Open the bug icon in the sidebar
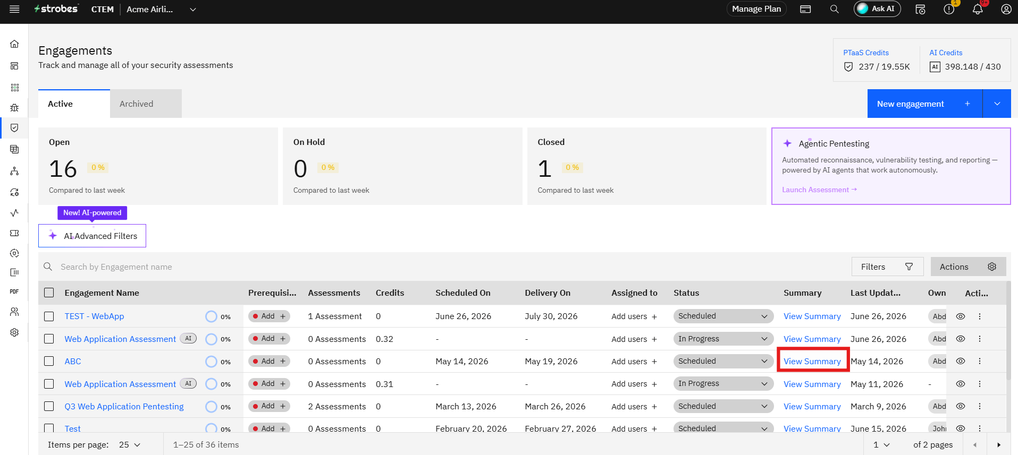Screen dimensions: 1018x455 click(14, 107)
